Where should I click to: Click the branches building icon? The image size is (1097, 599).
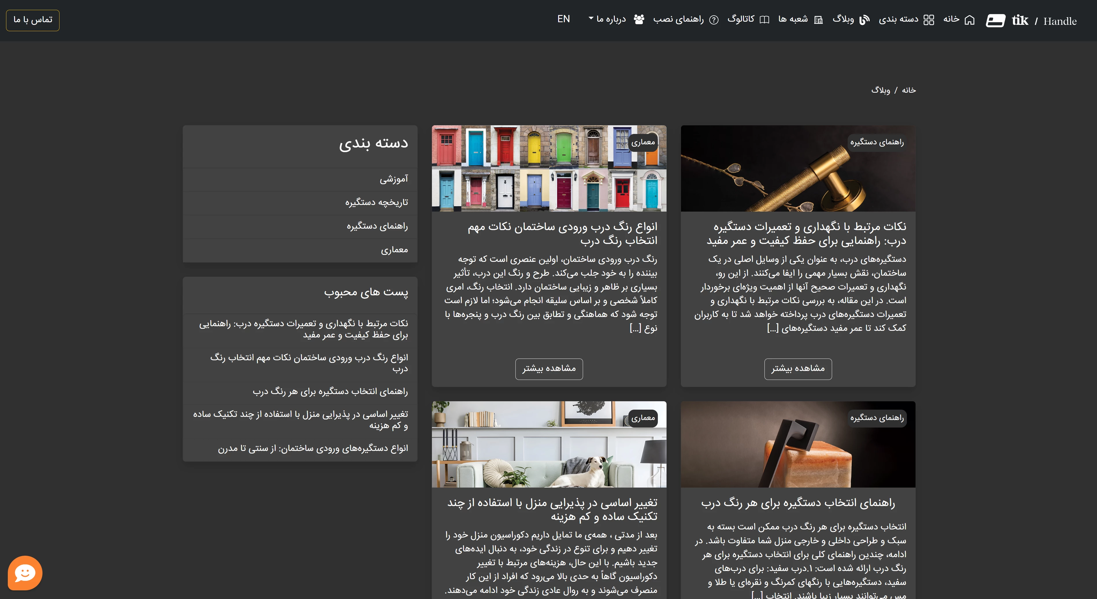818,20
